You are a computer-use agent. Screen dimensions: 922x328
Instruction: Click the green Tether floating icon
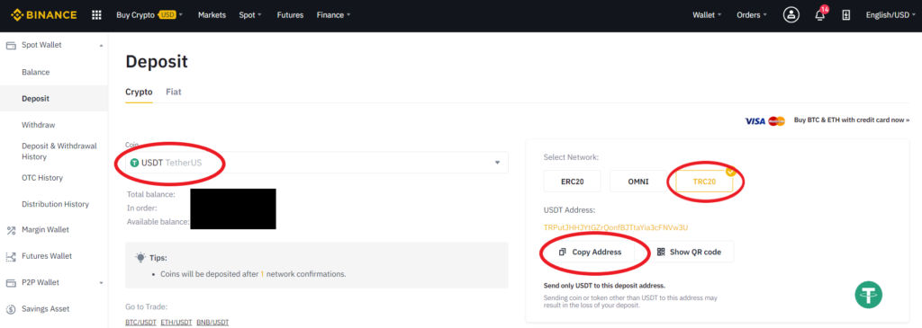(869, 293)
